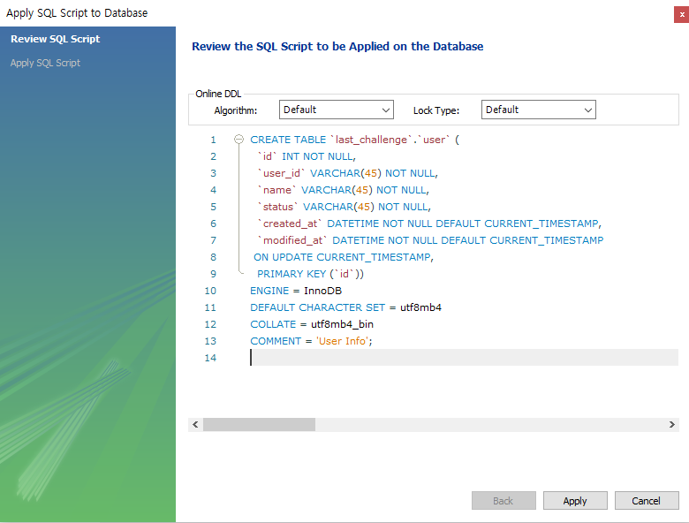
Task: Click the horizontal scrollbar left arrow
Action: [195, 425]
